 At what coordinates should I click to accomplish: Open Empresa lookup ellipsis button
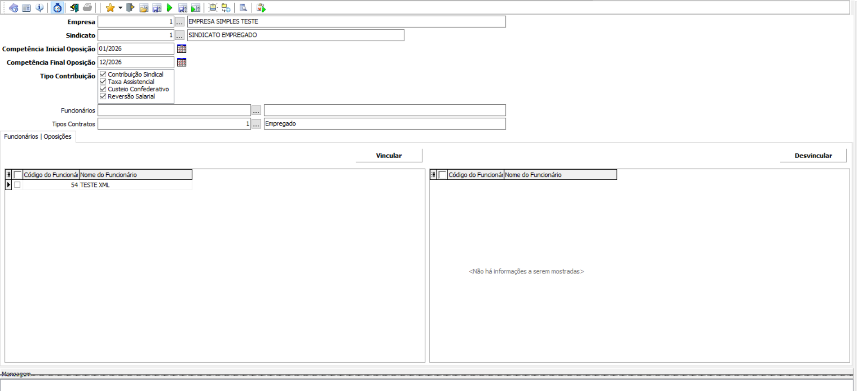180,22
